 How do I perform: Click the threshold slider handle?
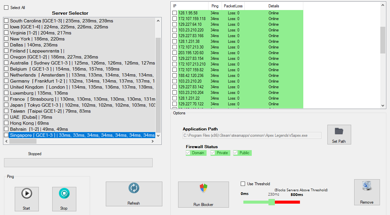point(271,202)
